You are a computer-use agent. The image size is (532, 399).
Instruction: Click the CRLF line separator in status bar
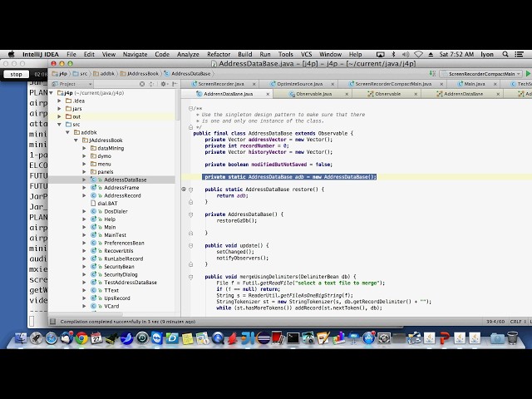pos(515,322)
